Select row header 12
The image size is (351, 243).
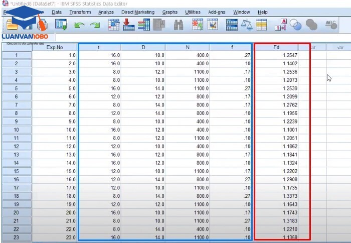pos(17,147)
